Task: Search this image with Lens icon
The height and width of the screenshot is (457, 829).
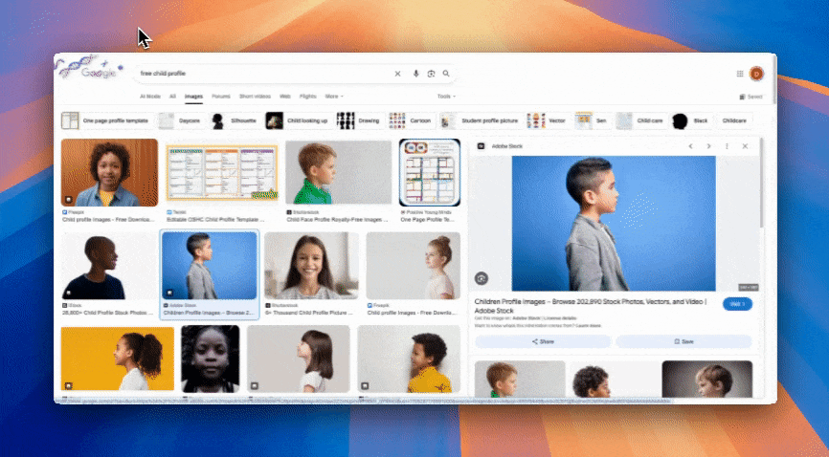Action: (x=482, y=278)
